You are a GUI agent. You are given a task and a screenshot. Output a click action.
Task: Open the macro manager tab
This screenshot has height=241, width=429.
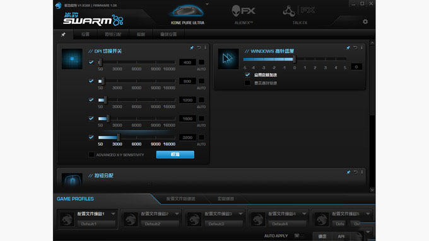point(226,199)
